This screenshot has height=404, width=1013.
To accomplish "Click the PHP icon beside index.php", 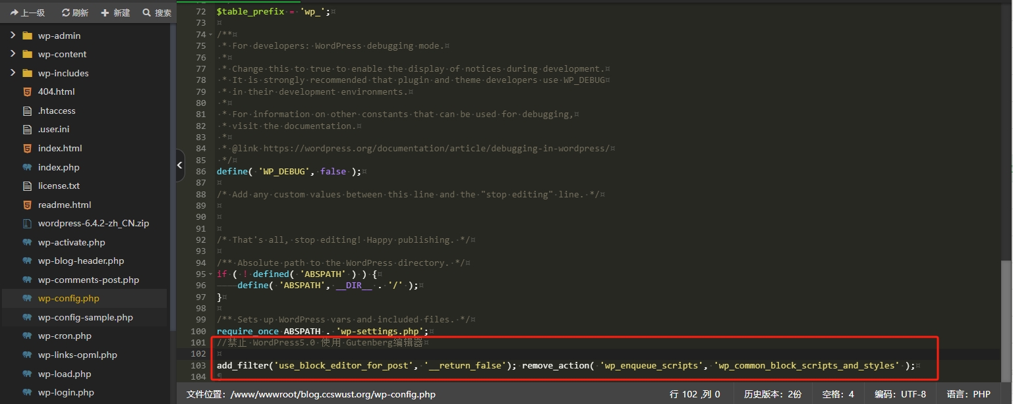I will tap(27, 167).
